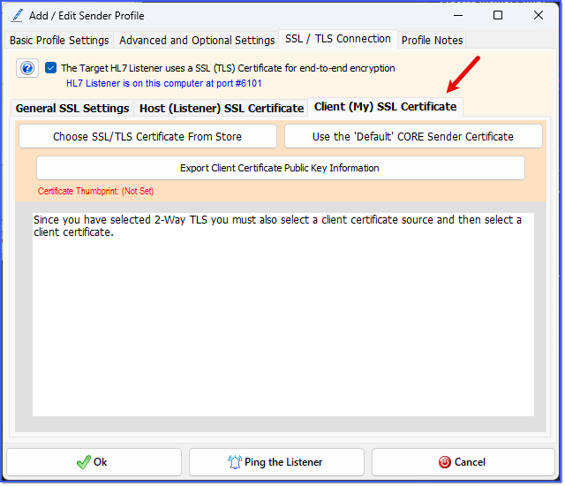The width and height of the screenshot is (565, 486).
Task: Confirm the profile with Ok button
Action: point(94,462)
